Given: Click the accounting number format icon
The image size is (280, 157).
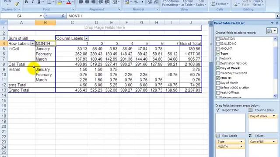Looking at the screenshot, I should (x=127, y=2).
